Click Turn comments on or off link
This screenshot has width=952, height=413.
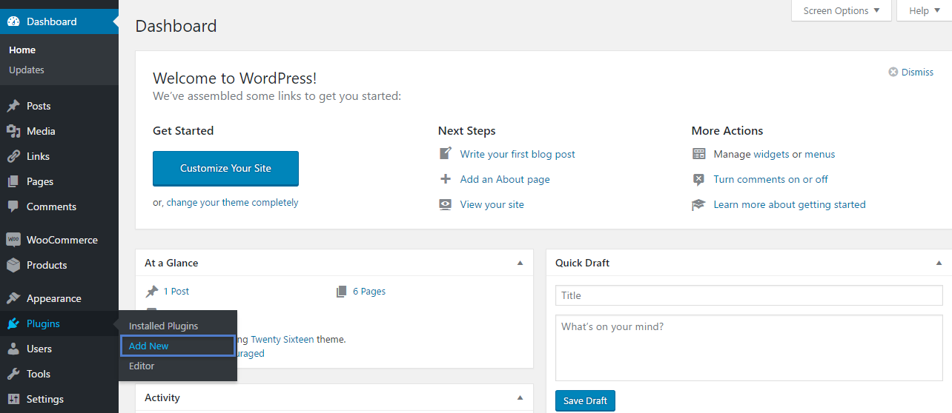point(771,179)
